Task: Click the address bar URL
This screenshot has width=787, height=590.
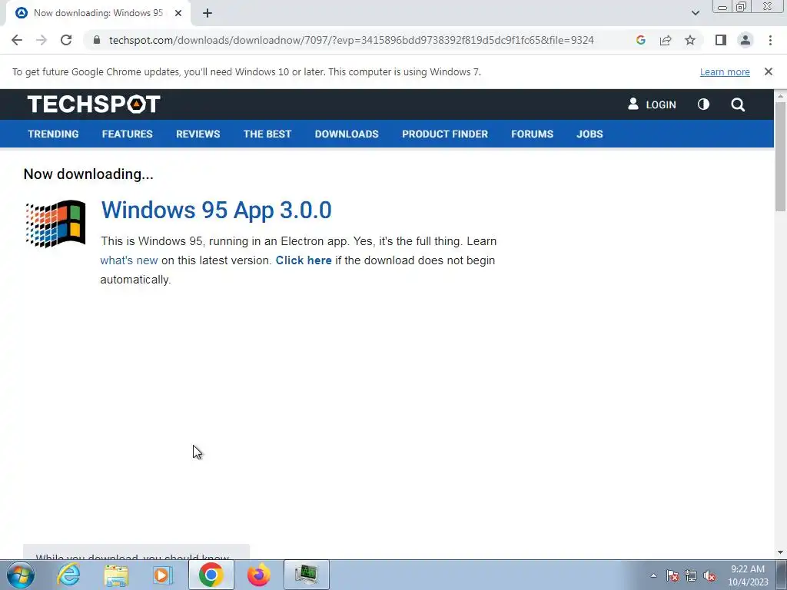Action: click(x=351, y=40)
